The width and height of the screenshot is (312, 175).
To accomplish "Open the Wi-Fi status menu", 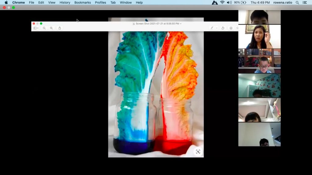I will [x=222, y=2].
